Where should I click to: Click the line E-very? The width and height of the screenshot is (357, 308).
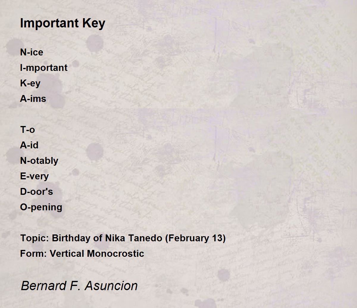[34, 176]
